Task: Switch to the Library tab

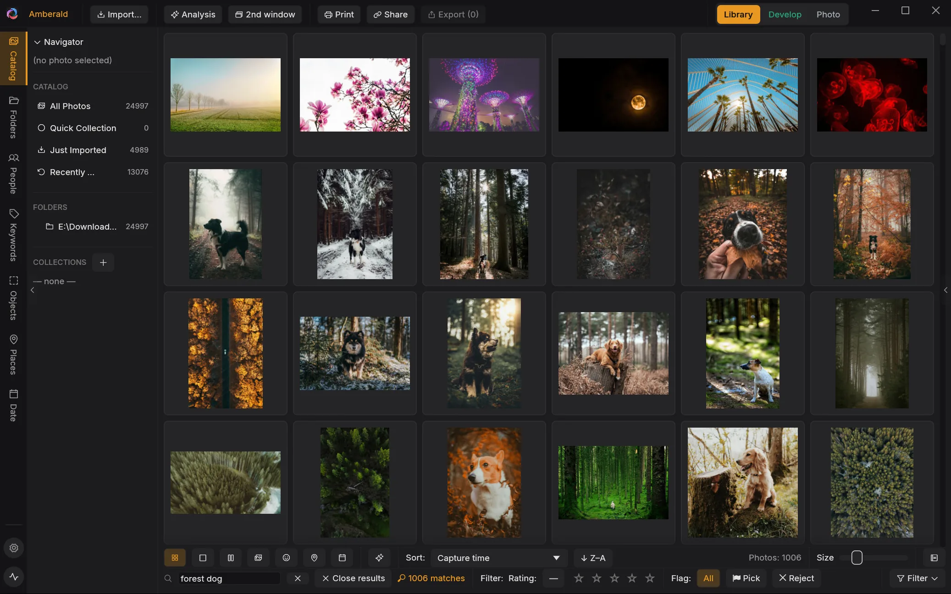Action: coord(738,14)
